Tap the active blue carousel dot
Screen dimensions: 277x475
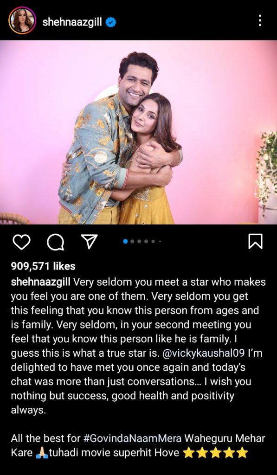(x=125, y=241)
